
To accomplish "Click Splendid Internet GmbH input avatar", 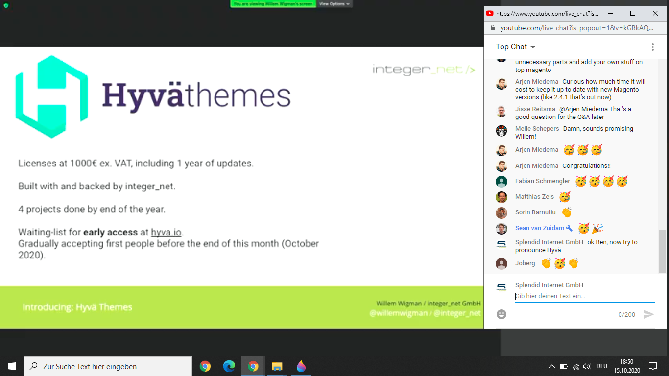I will pos(502,287).
